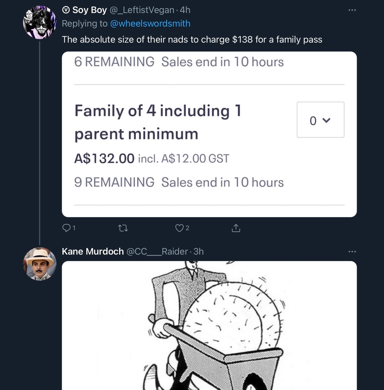Click the 3h timestamp on Kane's tweet
The height and width of the screenshot is (390, 384).
coord(198,251)
